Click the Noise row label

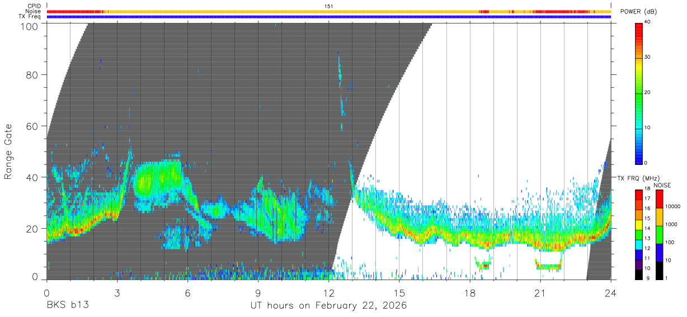coord(34,11)
